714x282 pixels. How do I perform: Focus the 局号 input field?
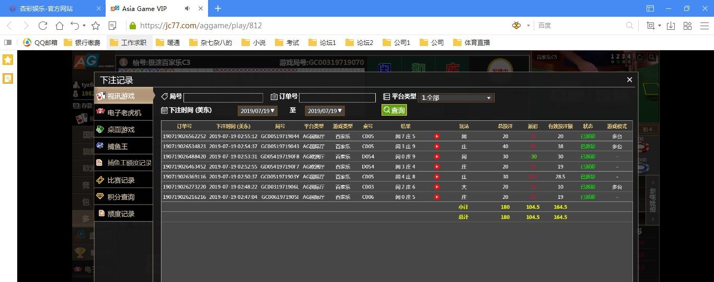pyautogui.click(x=223, y=97)
